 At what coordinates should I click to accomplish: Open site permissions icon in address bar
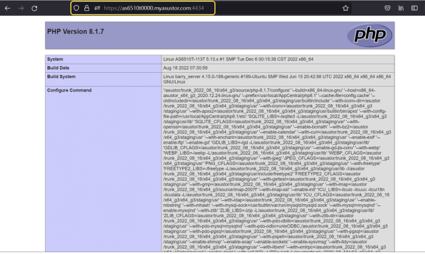97,8
